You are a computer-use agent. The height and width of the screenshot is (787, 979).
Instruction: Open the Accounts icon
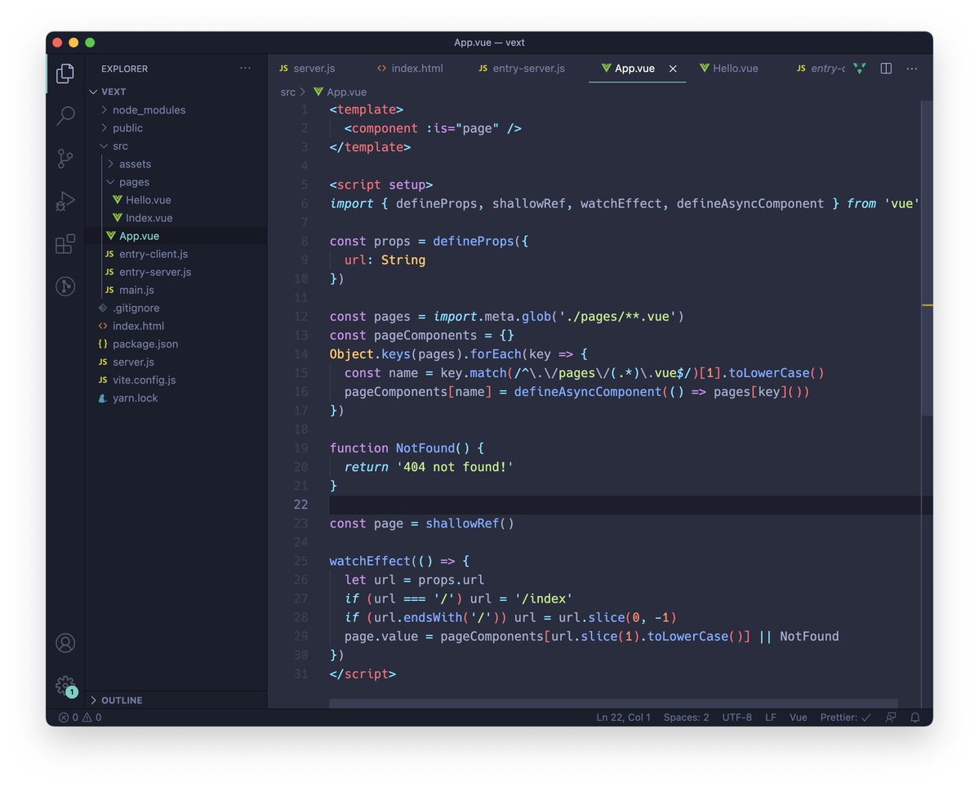pos(65,642)
